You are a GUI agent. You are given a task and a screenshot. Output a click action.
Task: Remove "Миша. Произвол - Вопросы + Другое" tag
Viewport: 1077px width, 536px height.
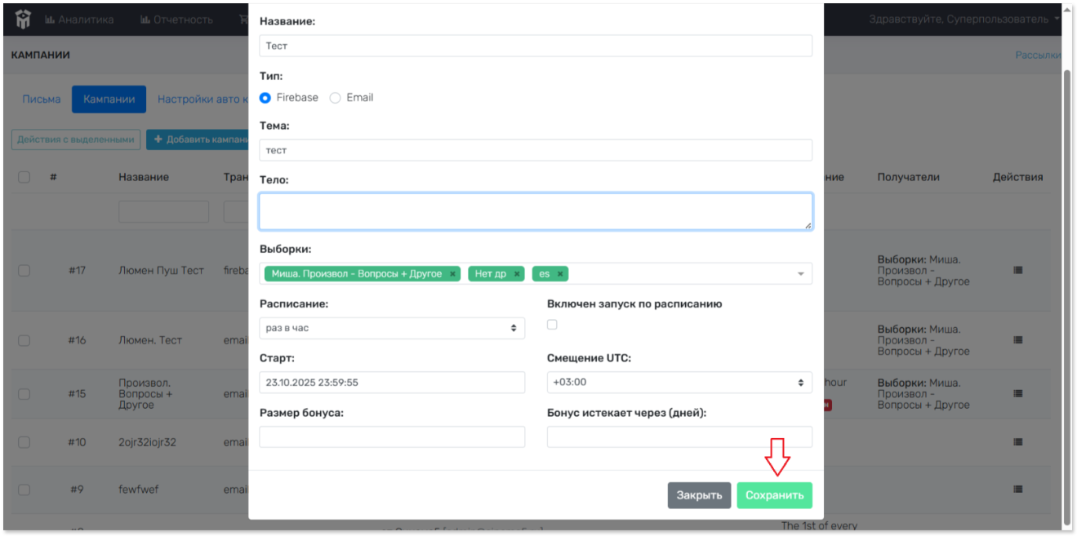click(x=452, y=274)
